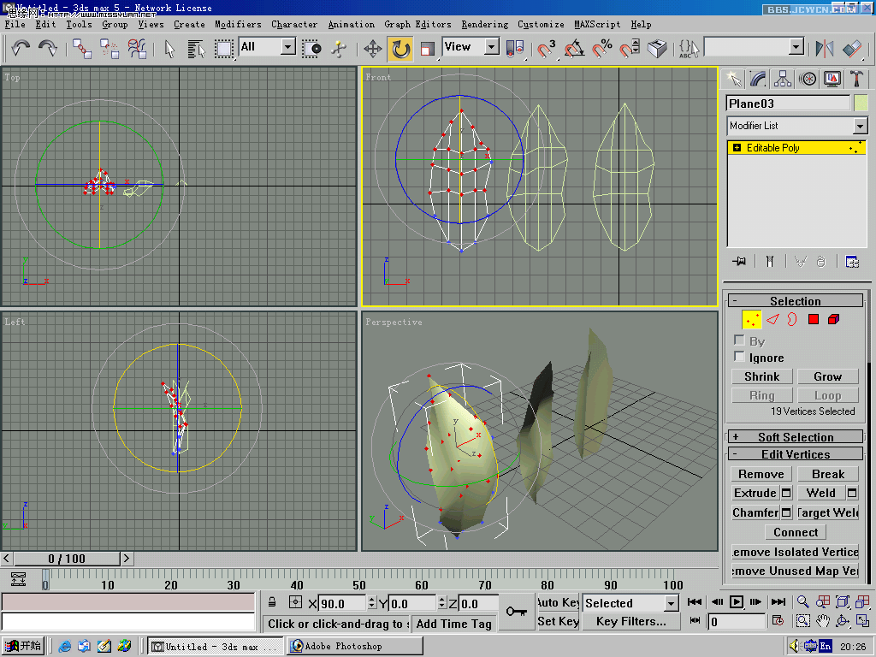Click the Shrink selection button

(762, 376)
